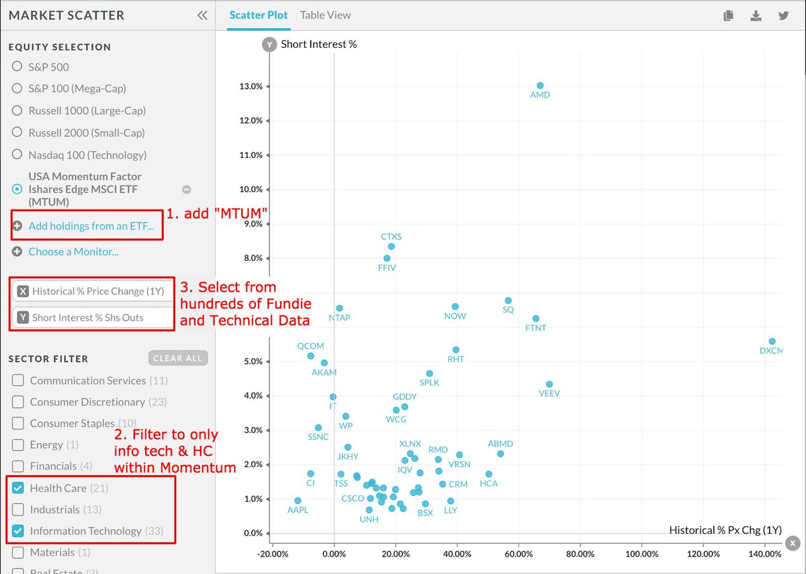Switch to the Scatter Plot tab

pos(259,15)
